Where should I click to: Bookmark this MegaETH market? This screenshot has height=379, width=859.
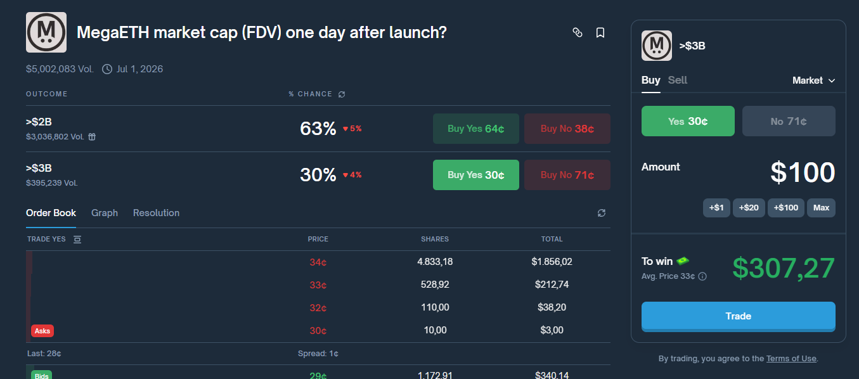(x=600, y=32)
